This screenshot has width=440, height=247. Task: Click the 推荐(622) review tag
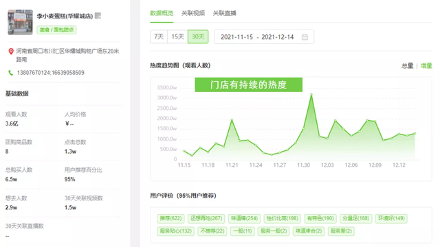coord(170,218)
